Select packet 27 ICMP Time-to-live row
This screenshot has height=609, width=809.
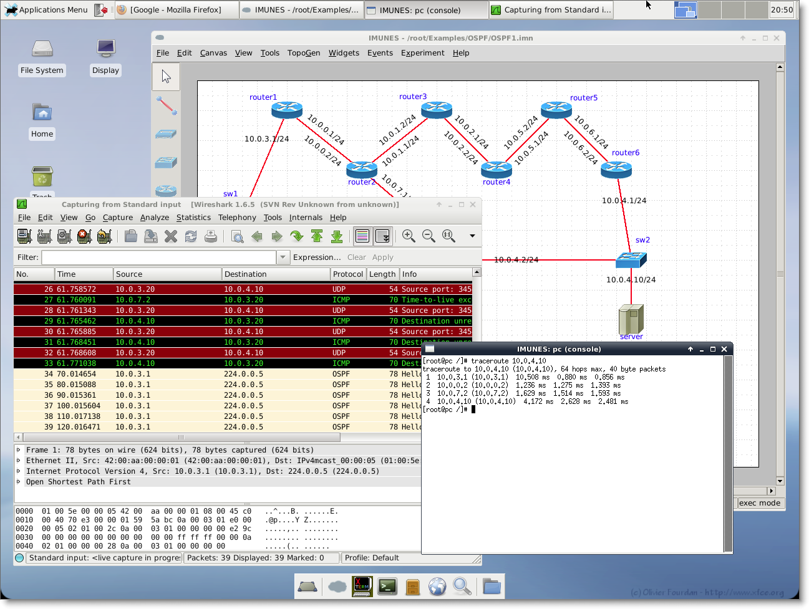coord(243,300)
